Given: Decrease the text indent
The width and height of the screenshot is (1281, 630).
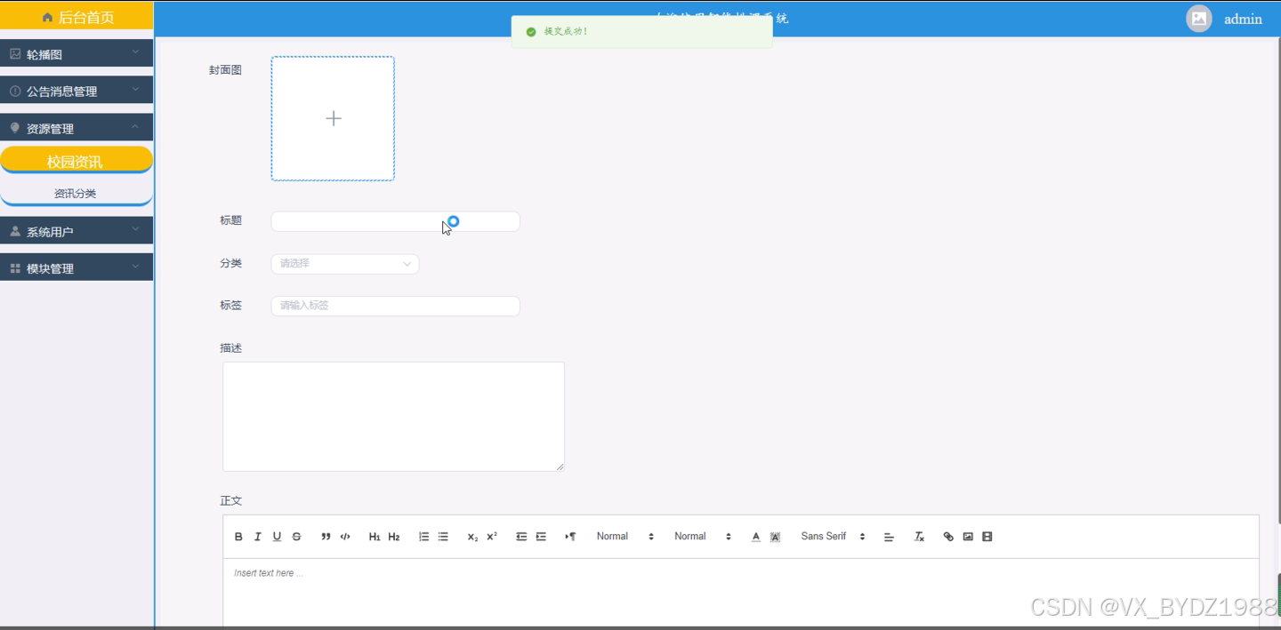Looking at the screenshot, I should pos(521,537).
